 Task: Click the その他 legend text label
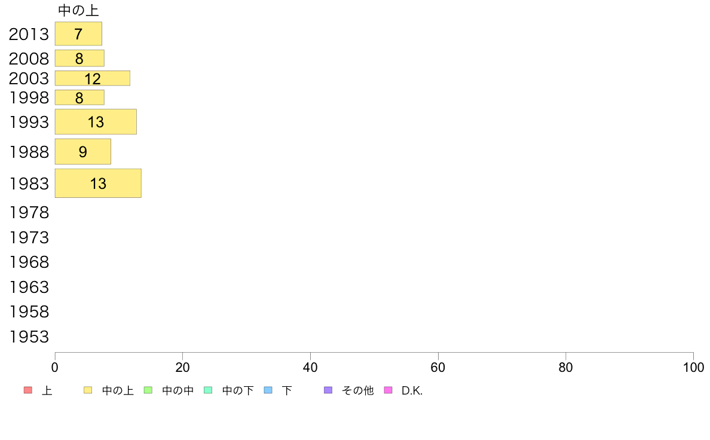[358, 390]
